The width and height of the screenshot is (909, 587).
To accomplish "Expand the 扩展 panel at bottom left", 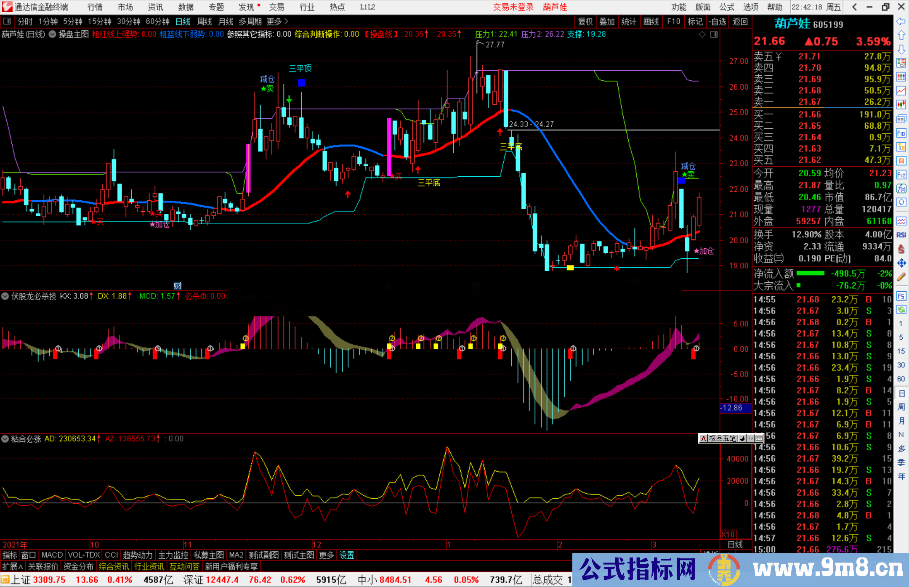I will [x=12, y=566].
